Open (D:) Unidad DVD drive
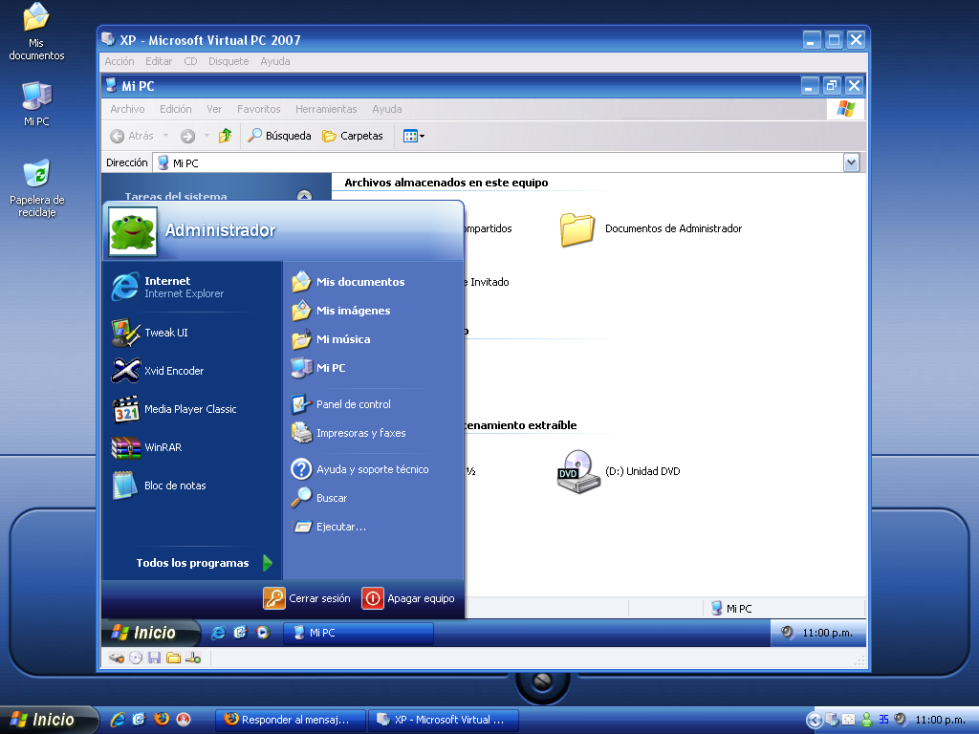The image size is (979, 734). pyautogui.click(x=619, y=472)
